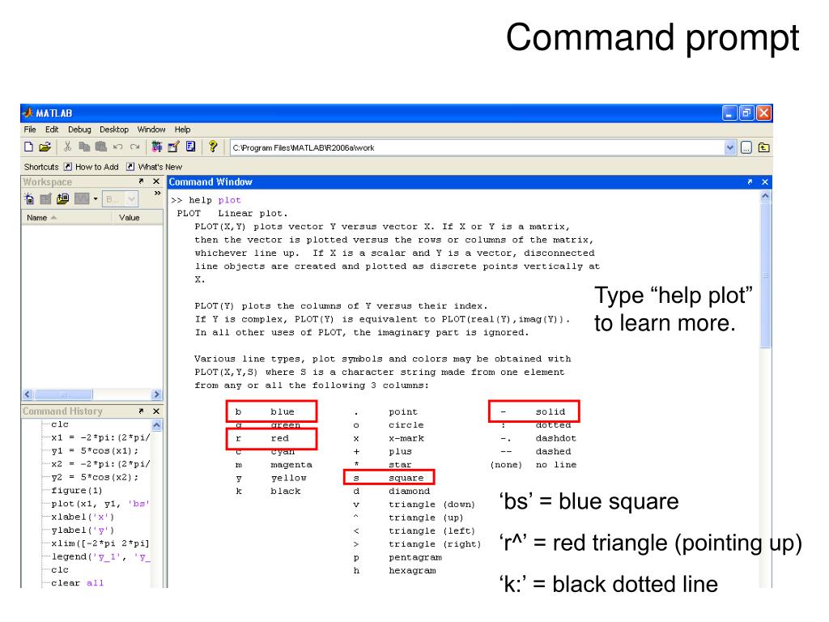
Task: Undock the Workspace panel
Action: (141, 181)
